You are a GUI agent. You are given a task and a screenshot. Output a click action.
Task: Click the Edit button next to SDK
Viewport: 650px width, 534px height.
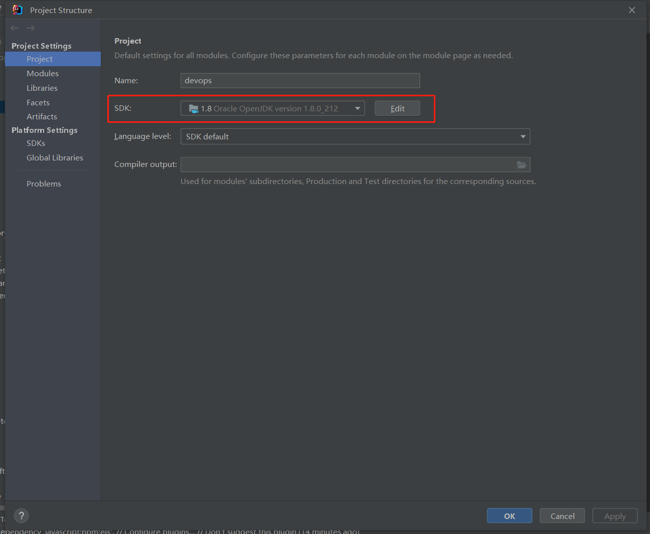[397, 108]
